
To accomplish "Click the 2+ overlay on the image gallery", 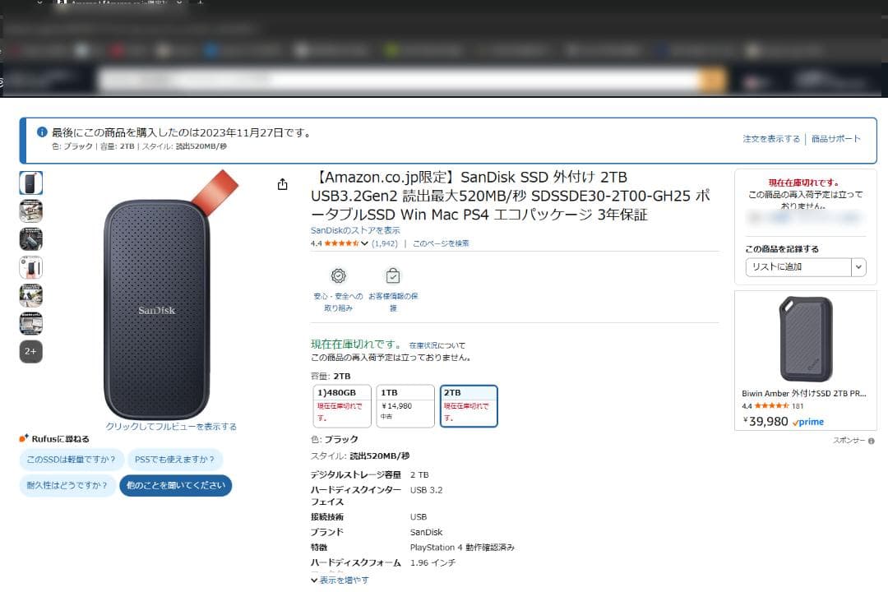I will click(30, 351).
